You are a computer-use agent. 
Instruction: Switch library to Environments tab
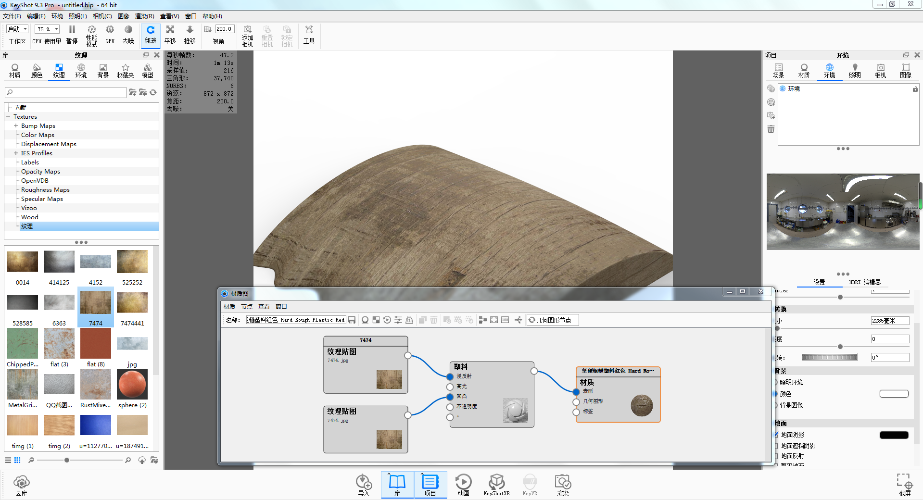click(x=81, y=71)
